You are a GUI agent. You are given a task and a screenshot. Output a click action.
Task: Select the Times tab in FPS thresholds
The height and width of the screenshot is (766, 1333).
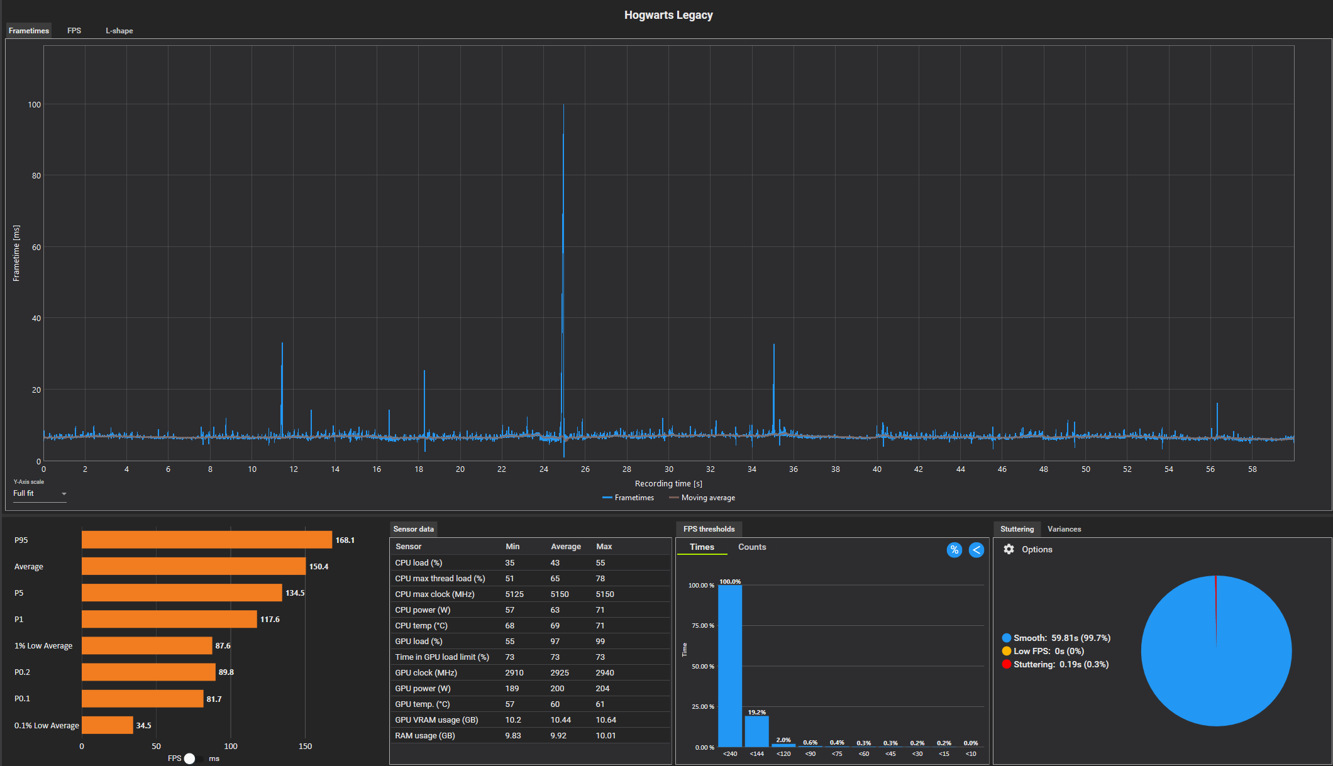point(702,547)
